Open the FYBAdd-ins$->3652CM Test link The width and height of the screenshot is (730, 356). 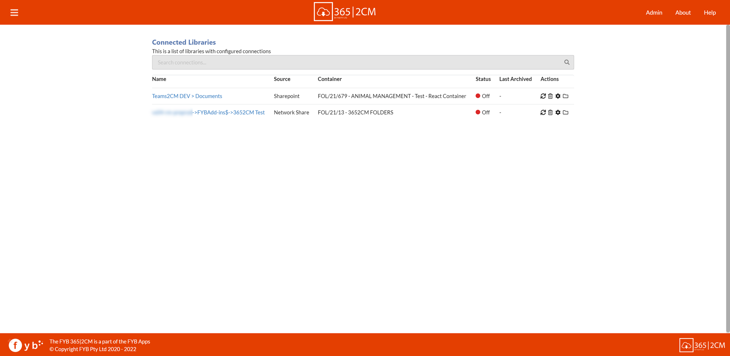click(x=208, y=113)
